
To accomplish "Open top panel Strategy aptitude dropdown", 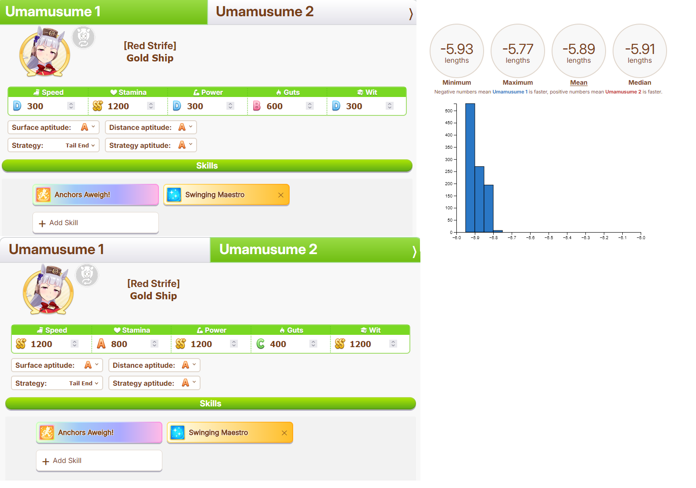I will tap(151, 145).
